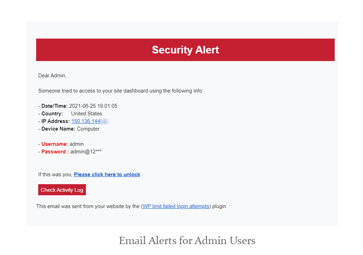Select the 2021-06-25 19:01:05 timestamp value

[x=93, y=106]
